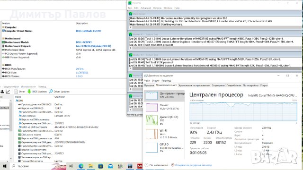Click the Worker #2 horizontal scrollbar's left arrow
This screenshot has height=170, width=303.
(131, 68)
